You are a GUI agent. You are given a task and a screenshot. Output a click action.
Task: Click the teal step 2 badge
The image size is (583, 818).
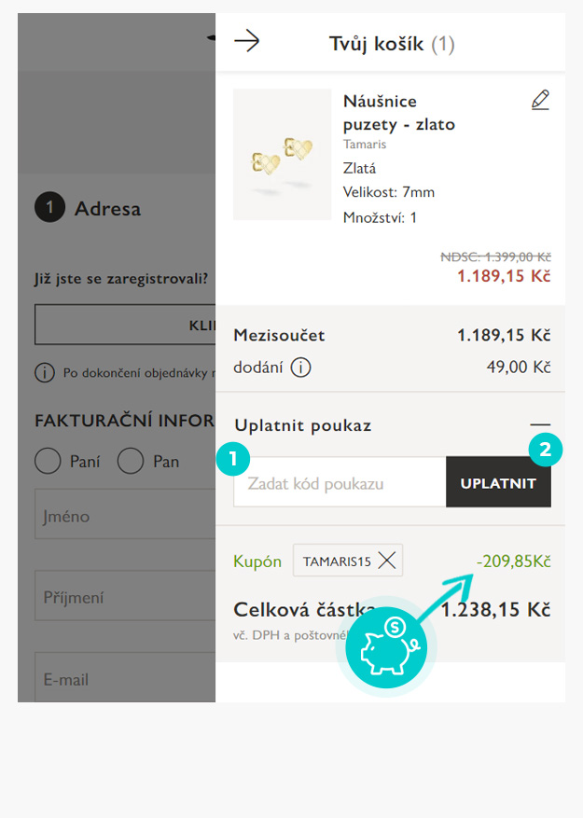(x=545, y=451)
